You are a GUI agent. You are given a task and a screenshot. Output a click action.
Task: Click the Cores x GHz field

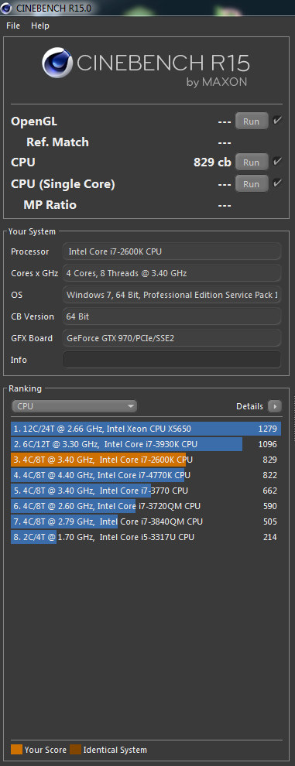pyautogui.click(x=172, y=273)
